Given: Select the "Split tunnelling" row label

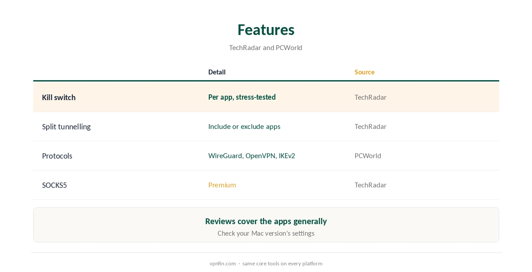Looking at the screenshot, I should pyautogui.click(x=66, y=127).
